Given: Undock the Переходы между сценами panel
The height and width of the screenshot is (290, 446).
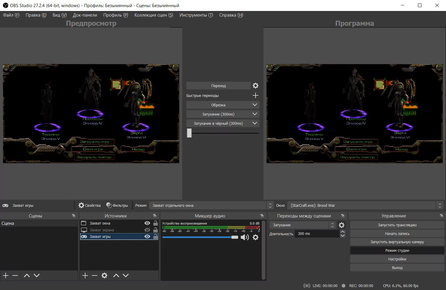Looking at the screenshot, I should click(343, 216).
